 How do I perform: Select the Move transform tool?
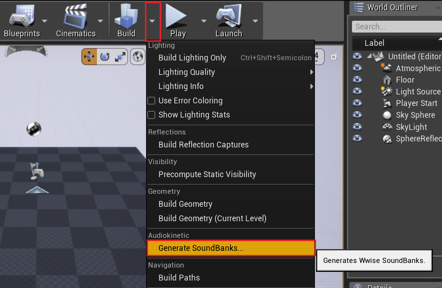click(89, 56)
